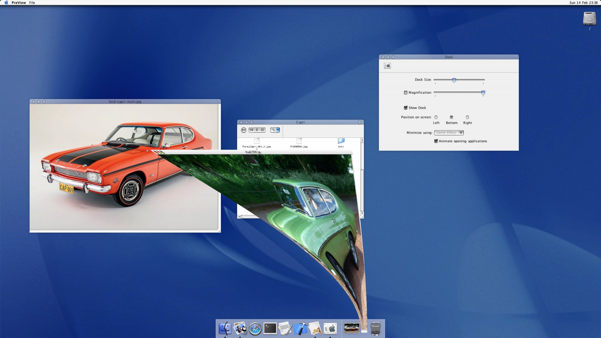Select Left dock position radio button
Image resolution: width=601 pixels, height=338 pixels.
[436, 117]
